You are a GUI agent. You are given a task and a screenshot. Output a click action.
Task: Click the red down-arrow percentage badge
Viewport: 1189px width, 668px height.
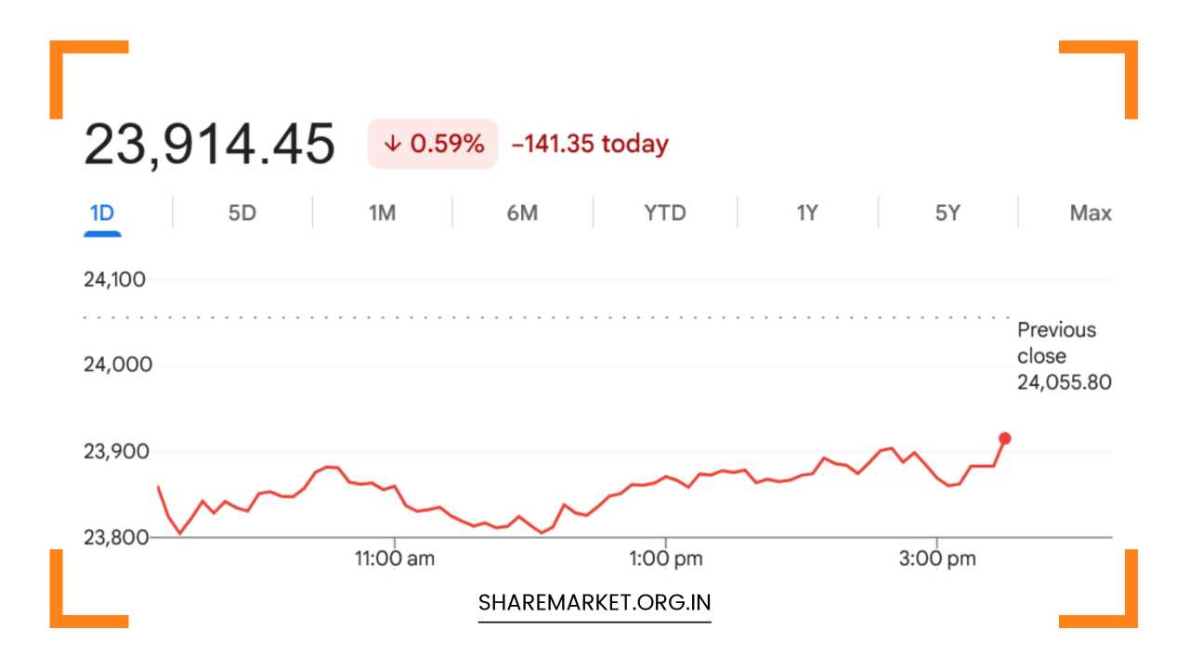433,144
